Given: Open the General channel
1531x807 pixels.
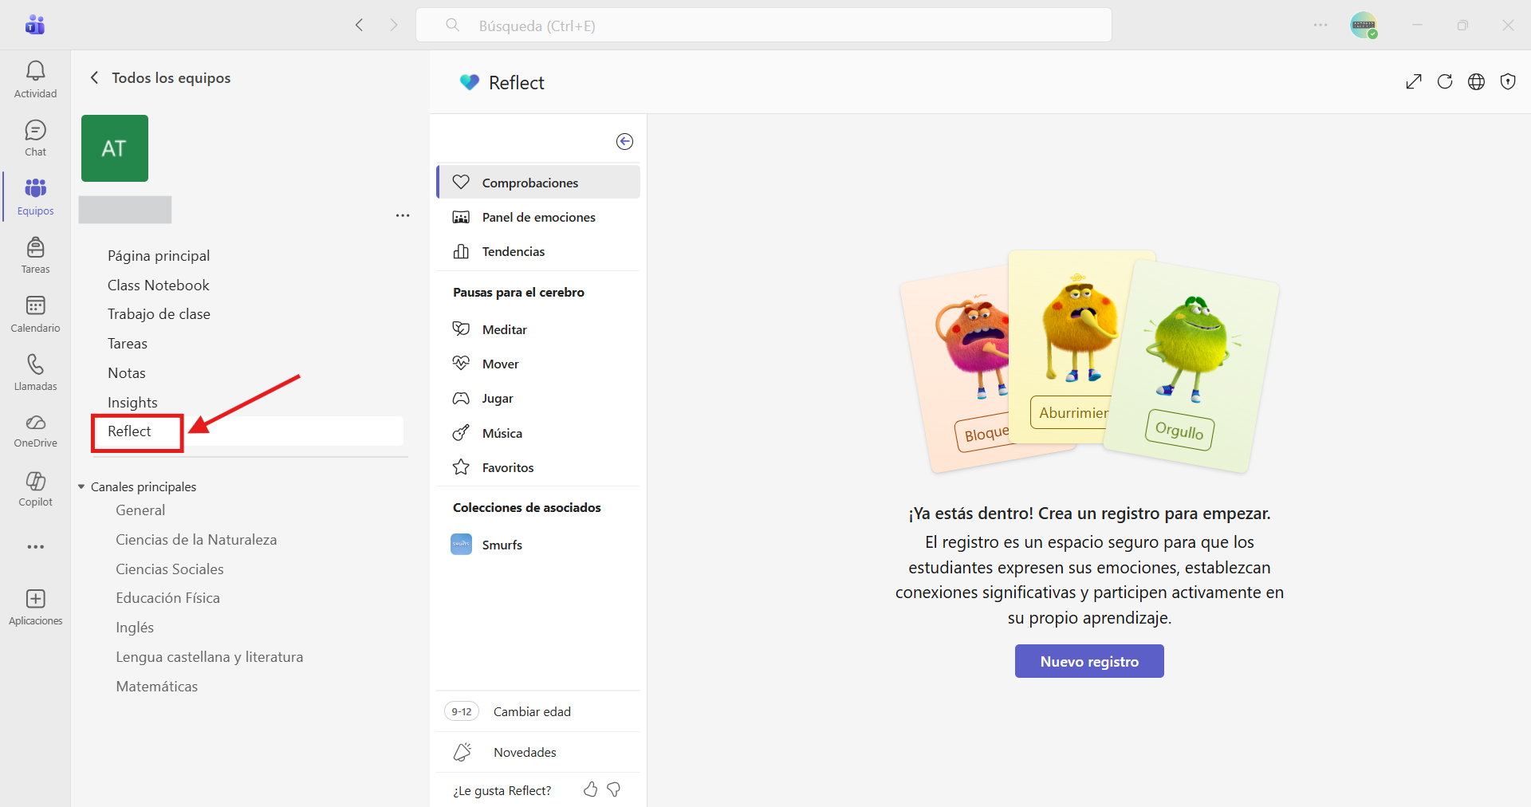Looking at the screenshot, I should coord(140,510).
